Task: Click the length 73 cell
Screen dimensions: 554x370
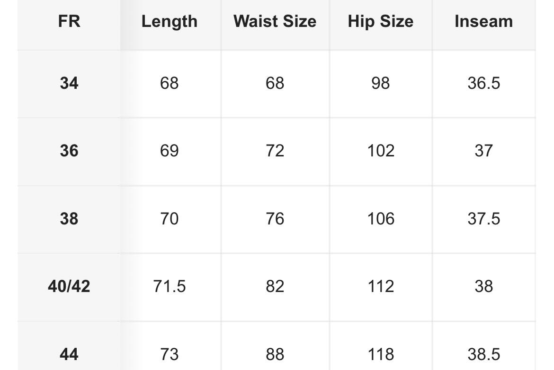Action: tap(169, 354)
